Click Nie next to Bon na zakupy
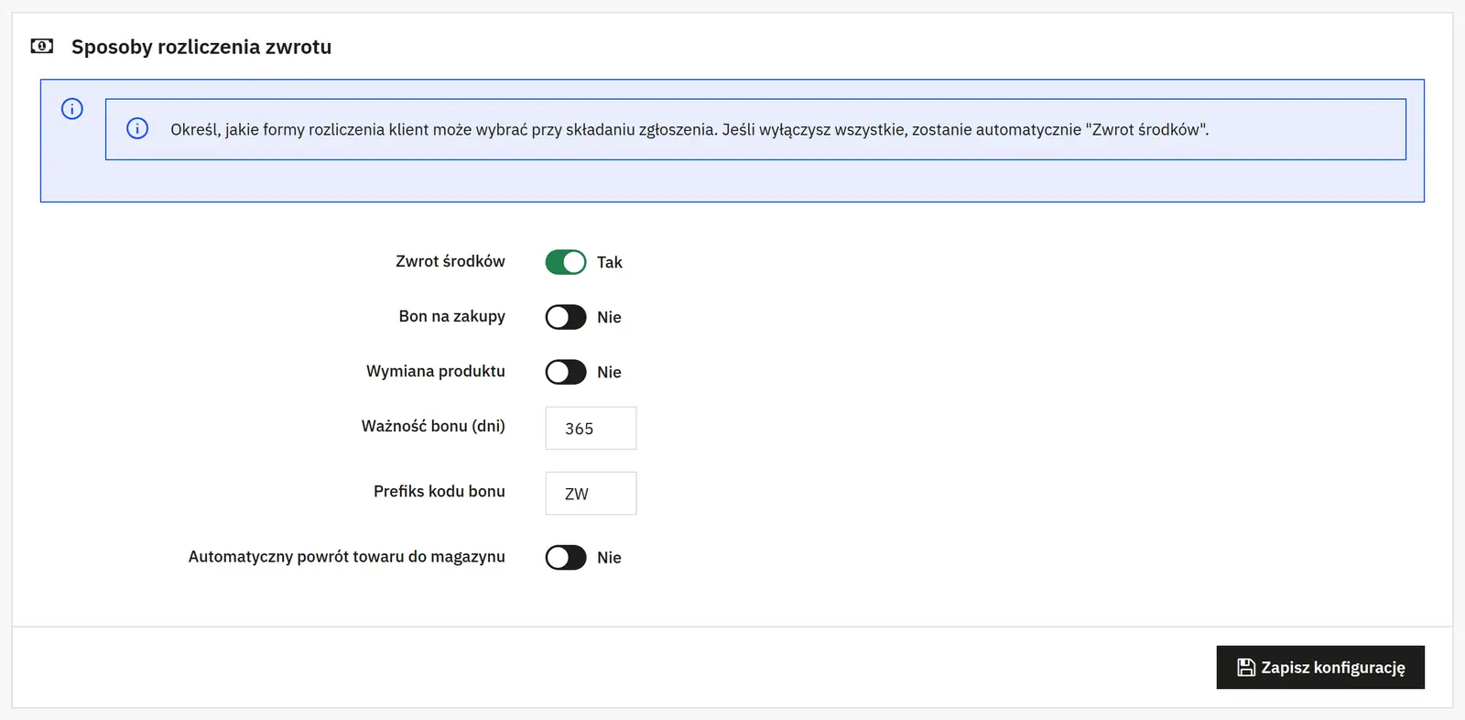The width and height of the screenshot is (1465, 720). (609, 317)
